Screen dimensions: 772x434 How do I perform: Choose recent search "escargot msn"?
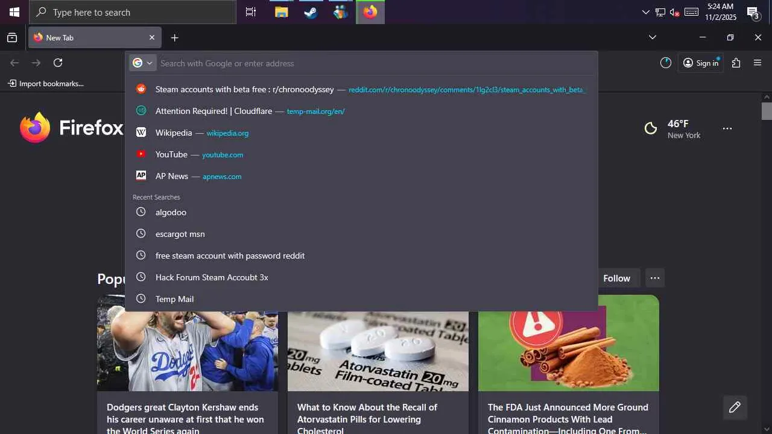(362, 234)
